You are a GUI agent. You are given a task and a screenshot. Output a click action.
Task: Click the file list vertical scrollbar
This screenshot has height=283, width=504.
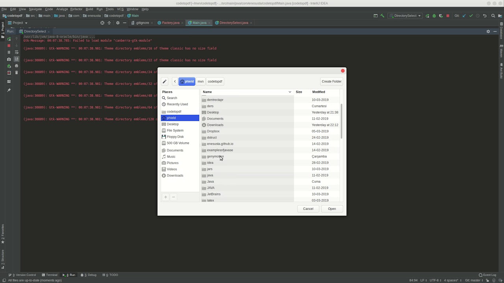coord(341,121)
